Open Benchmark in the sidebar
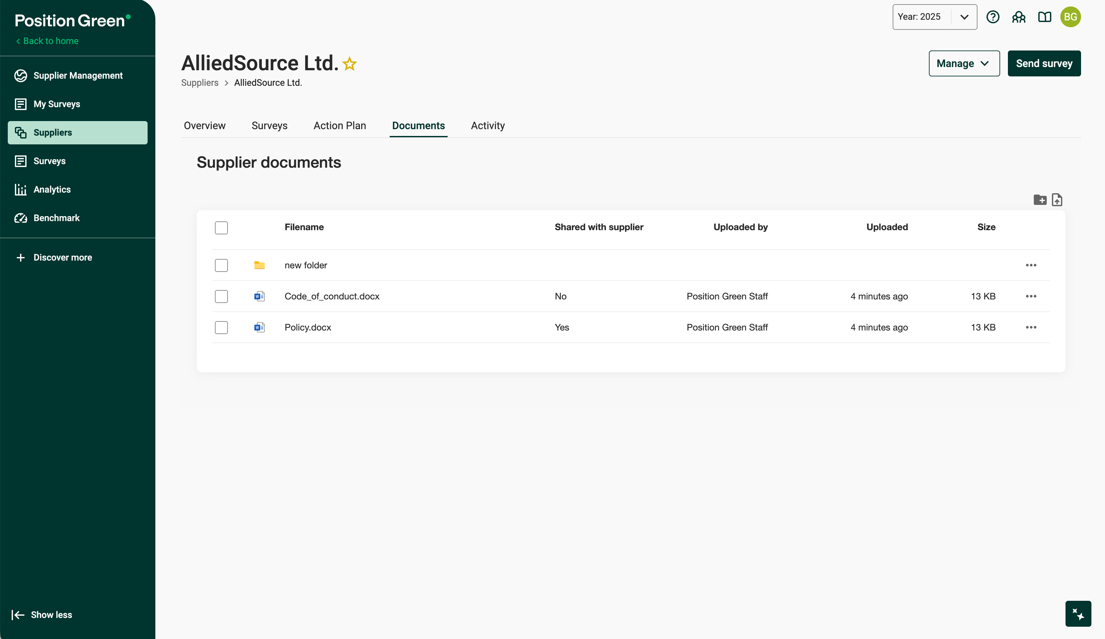The width and height of the screenshot is (1105, 639). tap(78, 218)
